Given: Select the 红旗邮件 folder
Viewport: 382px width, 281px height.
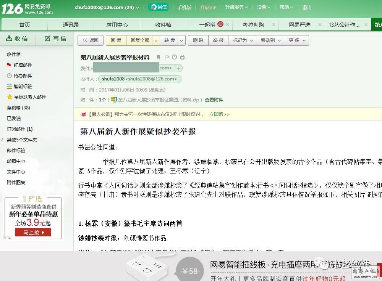Looking at the screenshot, I should (23, 65).
